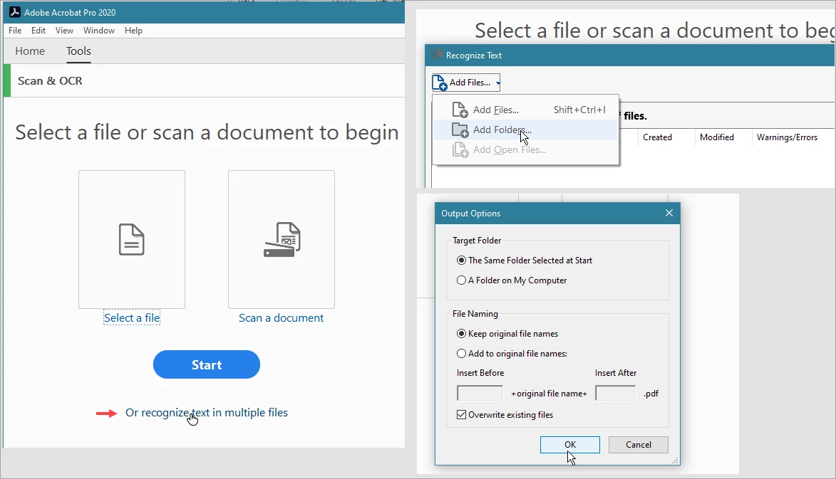Click Or recognize text in multiple files
The image size is (836, 479).
pos(207,413)
